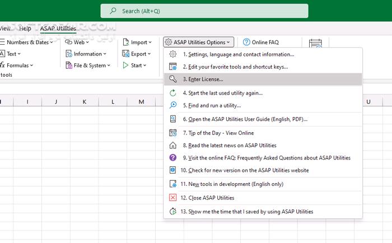Select column header U
Viewport: 392px width, 243px height.
368,102
